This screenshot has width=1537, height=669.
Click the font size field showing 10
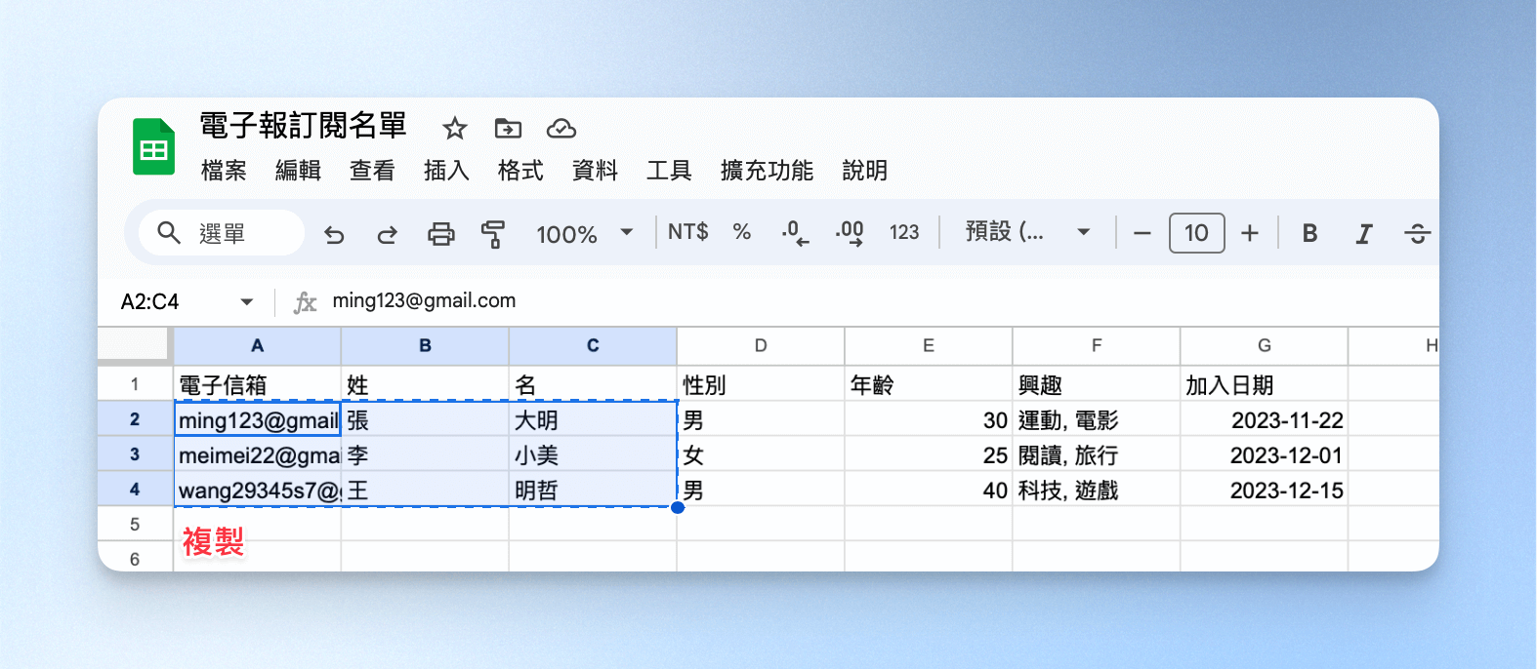[1196, 233]
